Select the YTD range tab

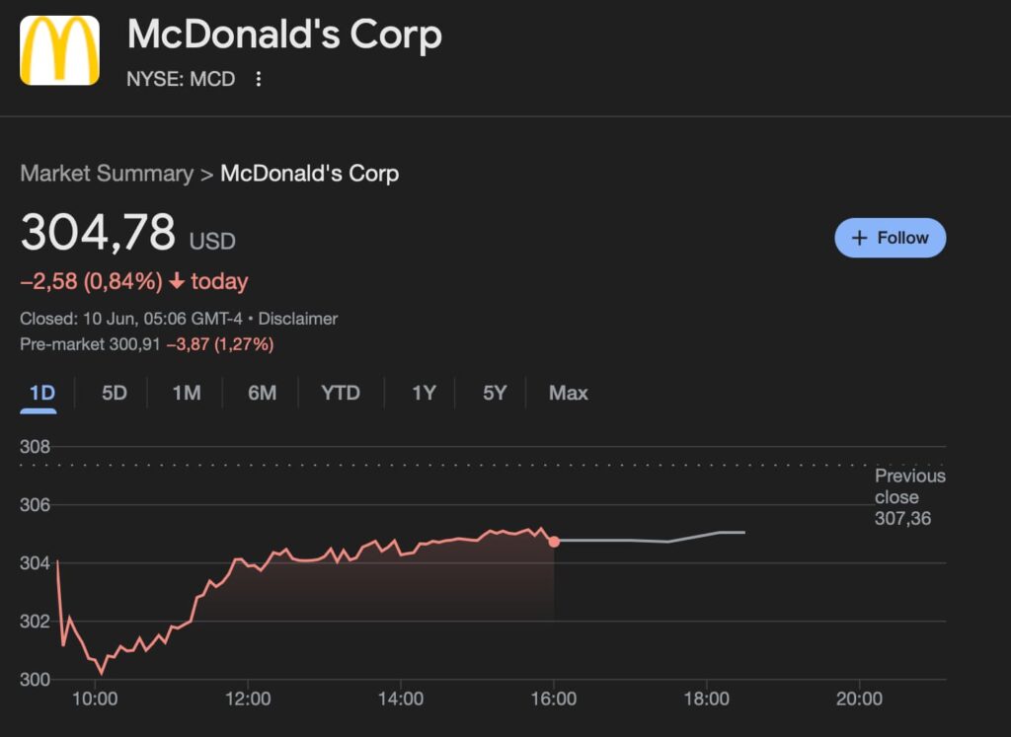[341, 393]
